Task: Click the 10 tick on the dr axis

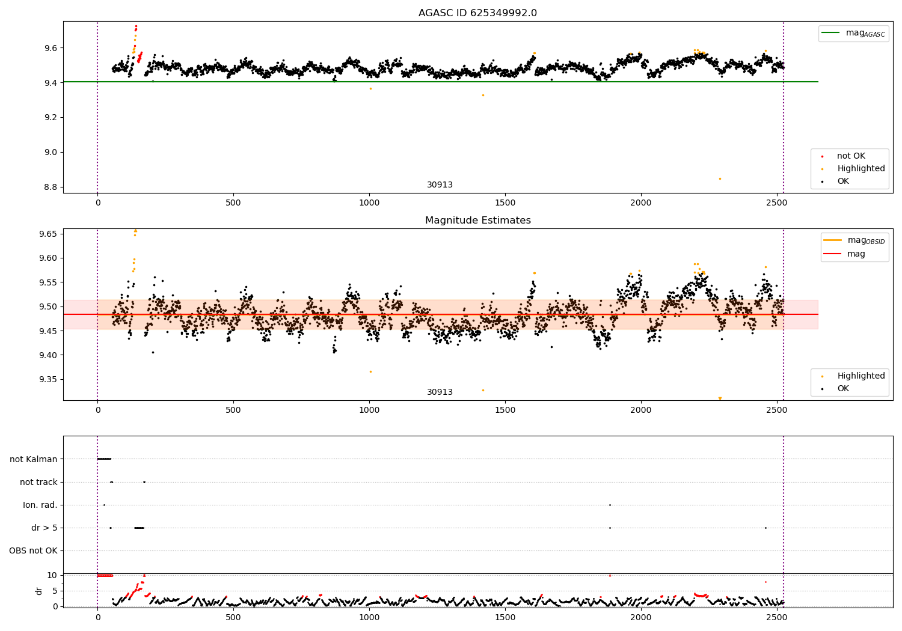Action: (52, 576)
